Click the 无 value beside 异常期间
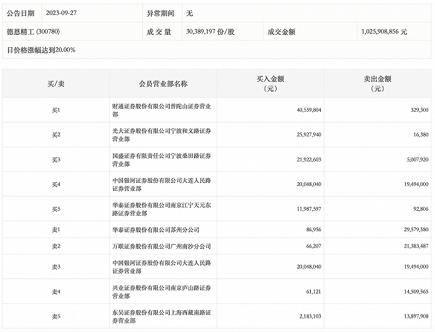The height and width of the screenshot is (332, 435). pyautogui.click(x=190, y=13)
